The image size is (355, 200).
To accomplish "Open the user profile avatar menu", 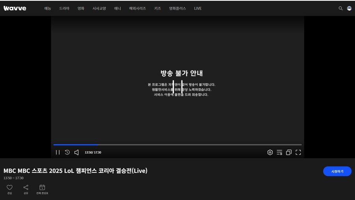I will (349, 8).
